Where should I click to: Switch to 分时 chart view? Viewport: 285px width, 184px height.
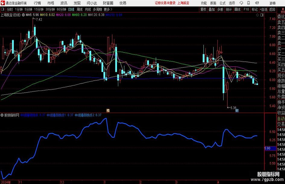click(10, 9)
